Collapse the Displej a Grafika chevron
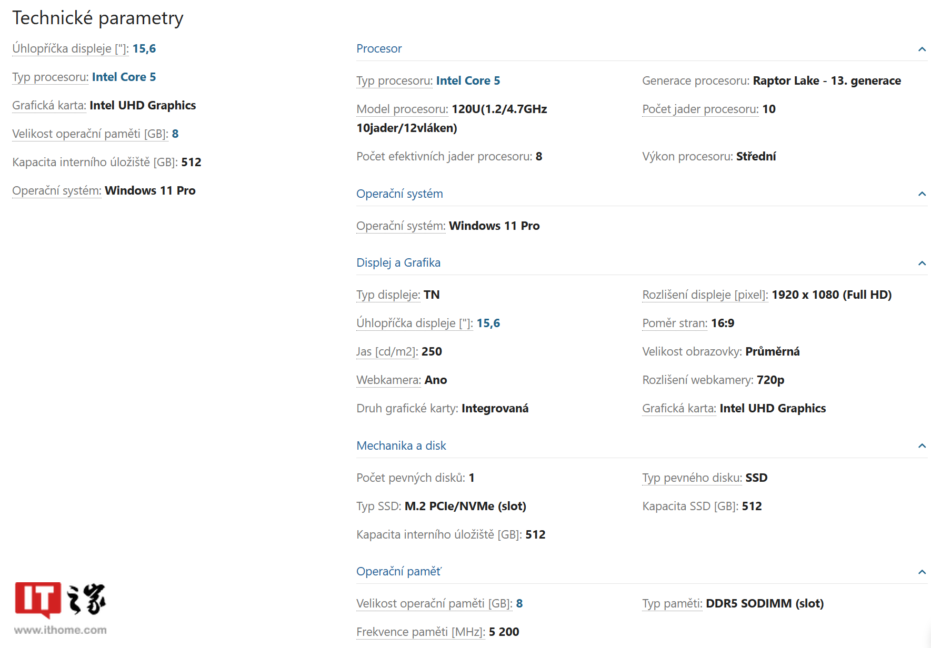The image size is (931, 648). (922, 263)
